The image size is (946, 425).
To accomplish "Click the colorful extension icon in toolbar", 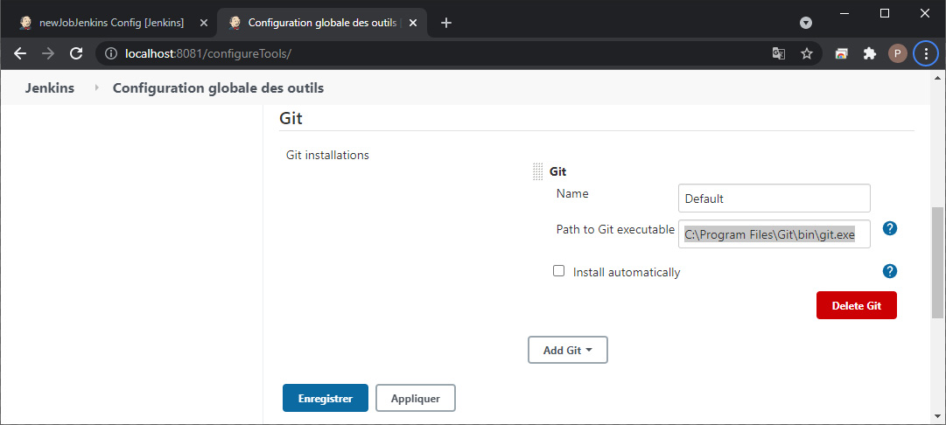I will pyautogui.click(x=841, y=53).
